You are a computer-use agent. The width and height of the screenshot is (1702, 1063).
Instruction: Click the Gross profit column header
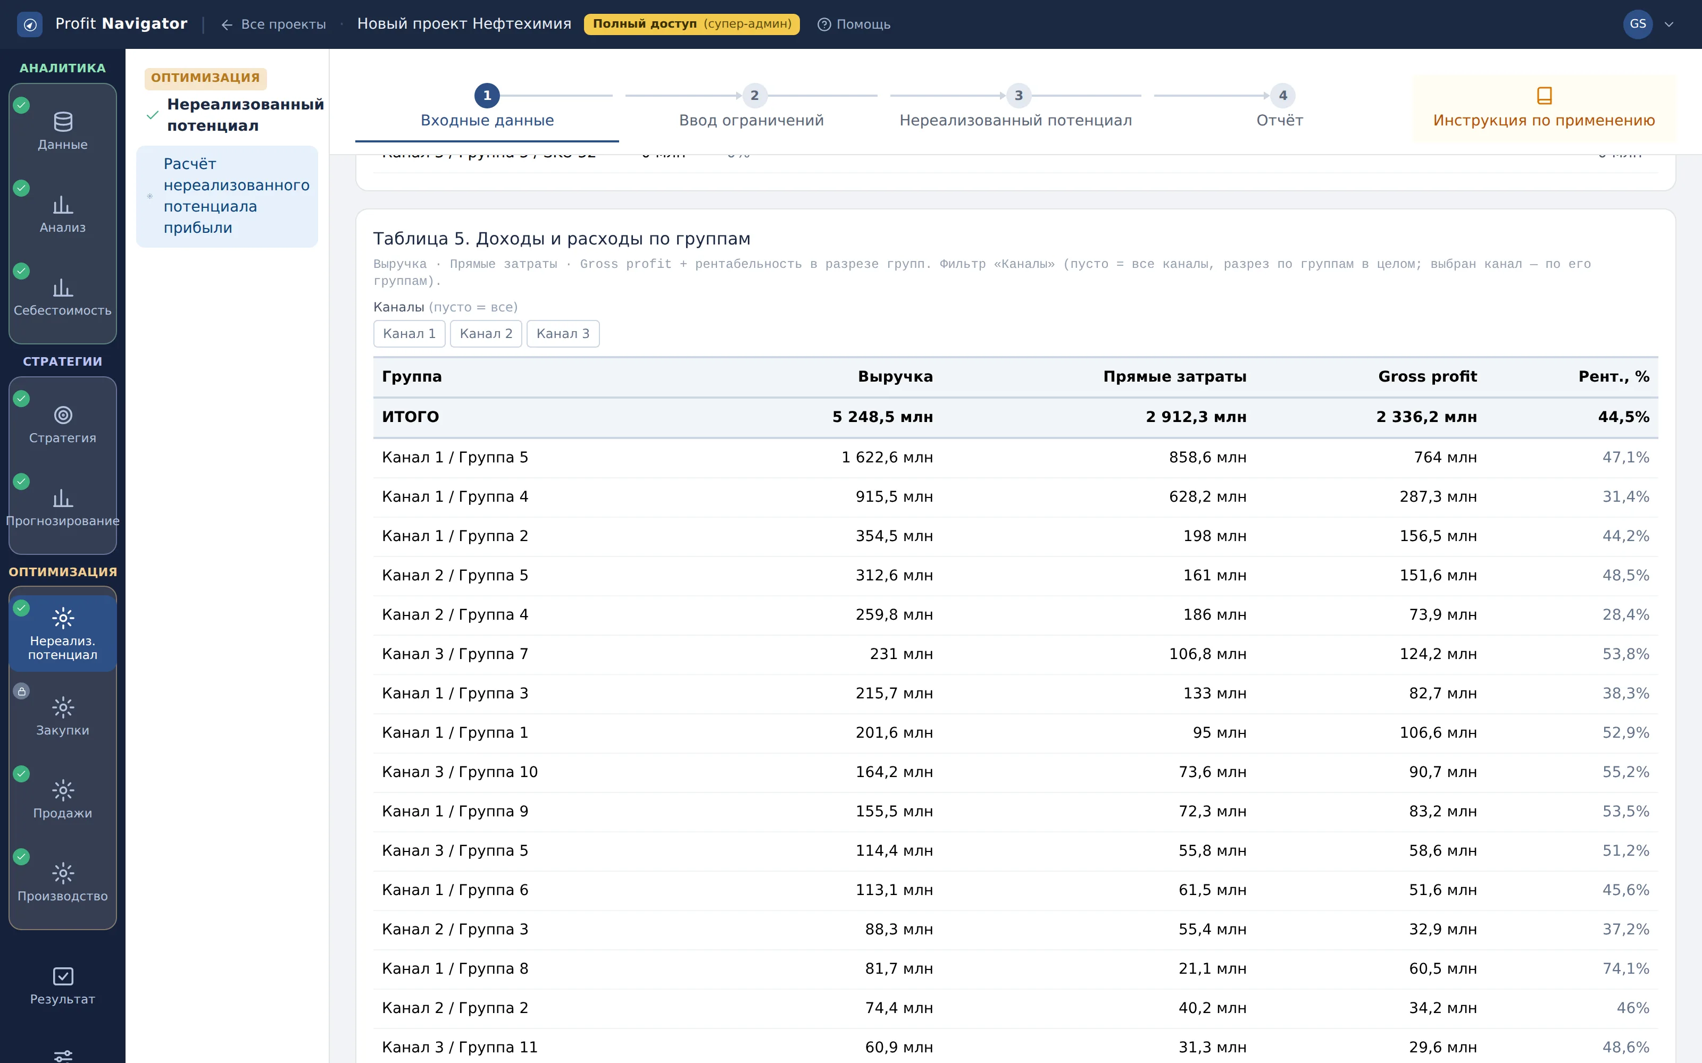1427,377
